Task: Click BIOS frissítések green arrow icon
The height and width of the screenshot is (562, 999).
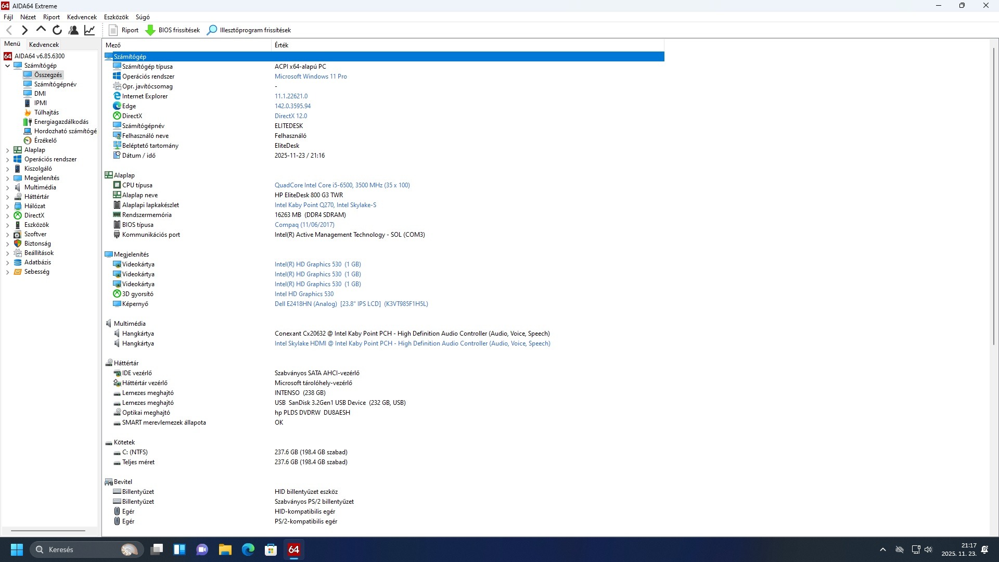Action: point(150,30)
